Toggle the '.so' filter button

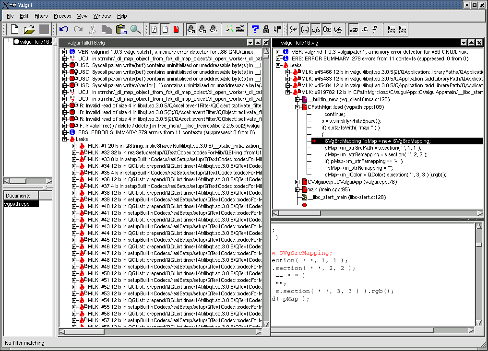(x=354, y=29)
